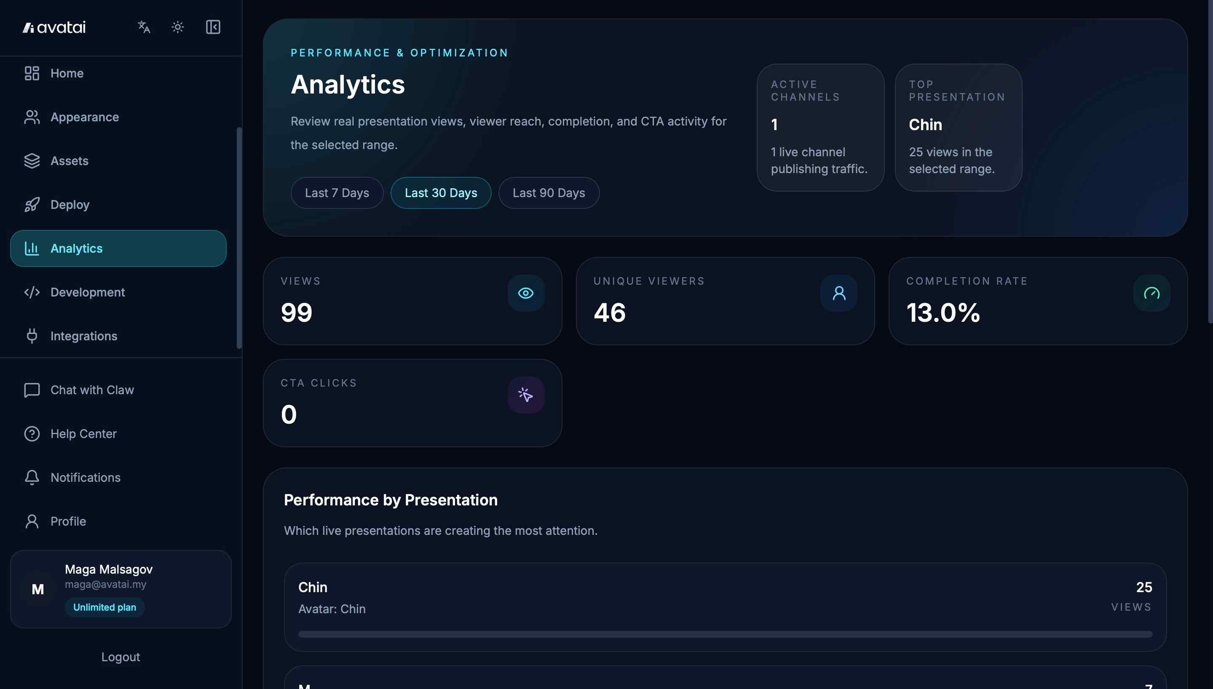Click the Unique Viewers person icon
The image size is (1213, 689).
(x=838, y=293)
